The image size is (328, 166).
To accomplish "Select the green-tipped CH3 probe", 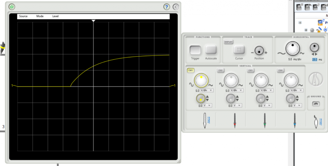I will tap(265, 121).
